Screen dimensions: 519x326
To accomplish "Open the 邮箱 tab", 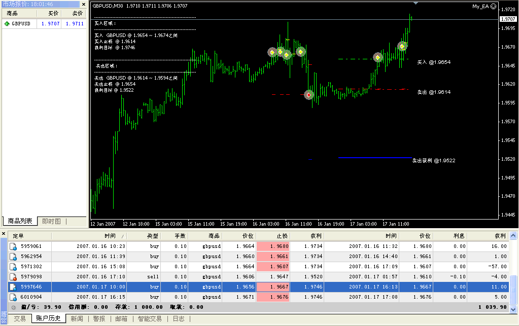I will tap(121, 319).
